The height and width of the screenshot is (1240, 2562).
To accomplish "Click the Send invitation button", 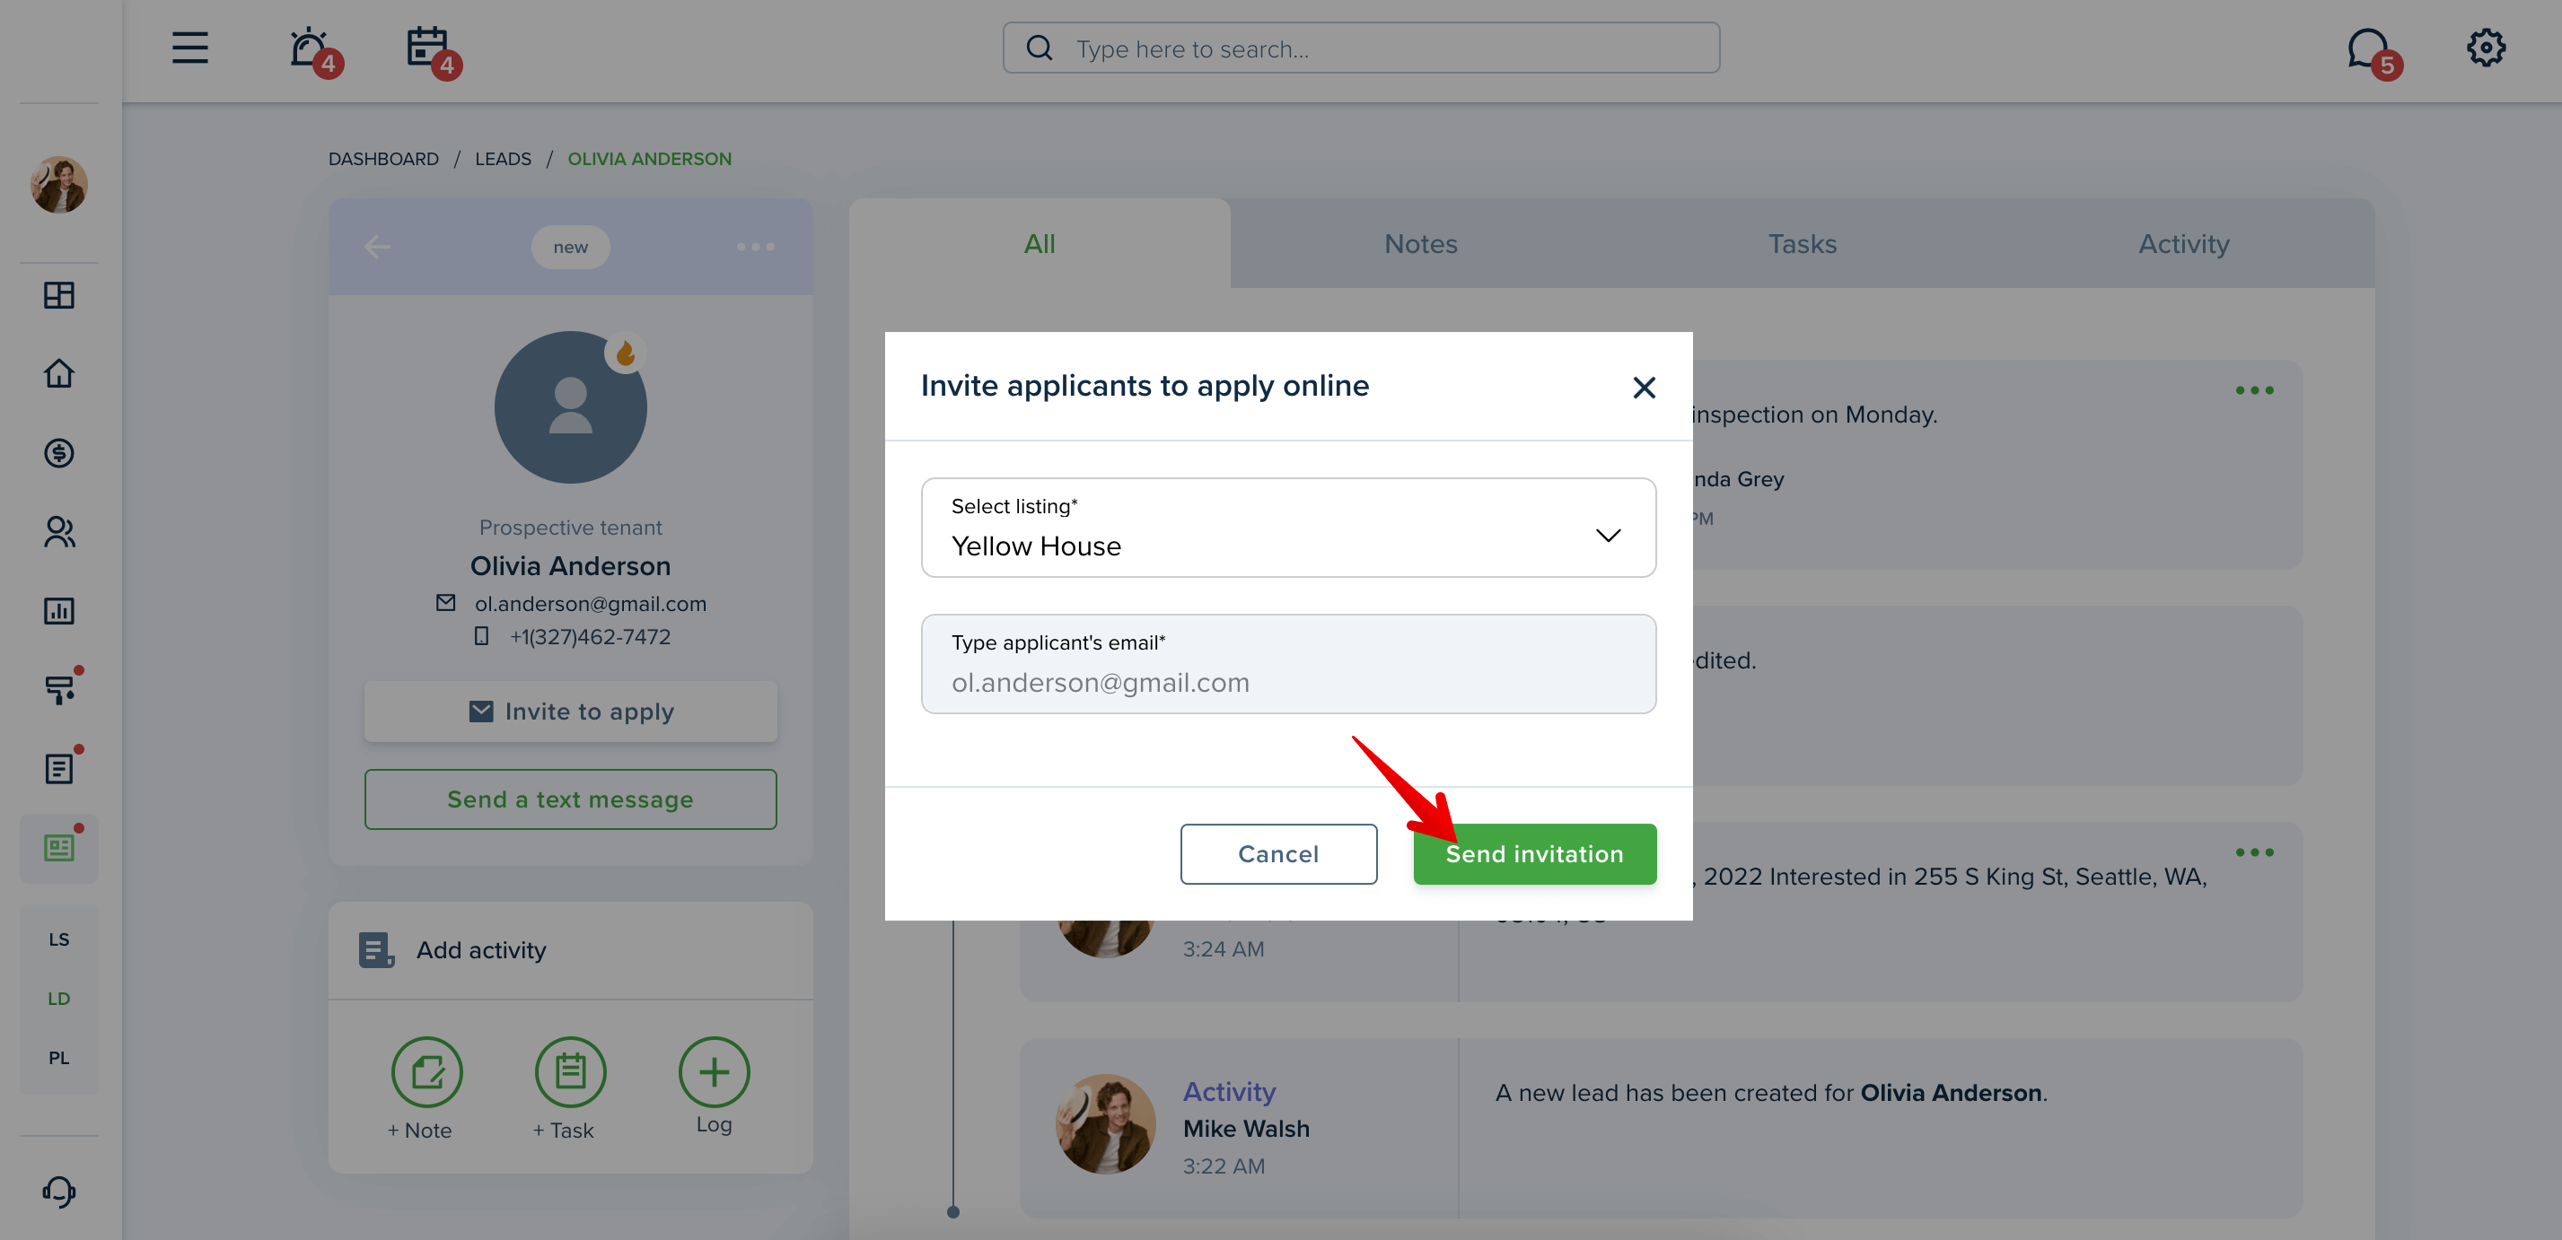I will pos(1535,853).
